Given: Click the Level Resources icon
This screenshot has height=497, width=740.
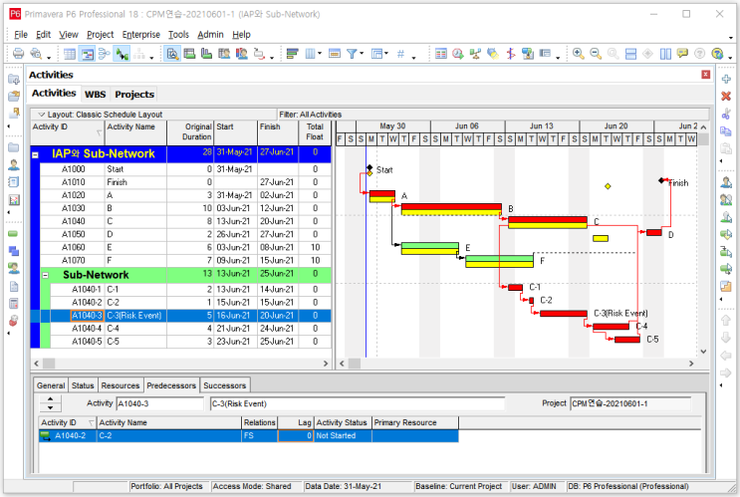Looking at the screenshot, I should (475, 54).
